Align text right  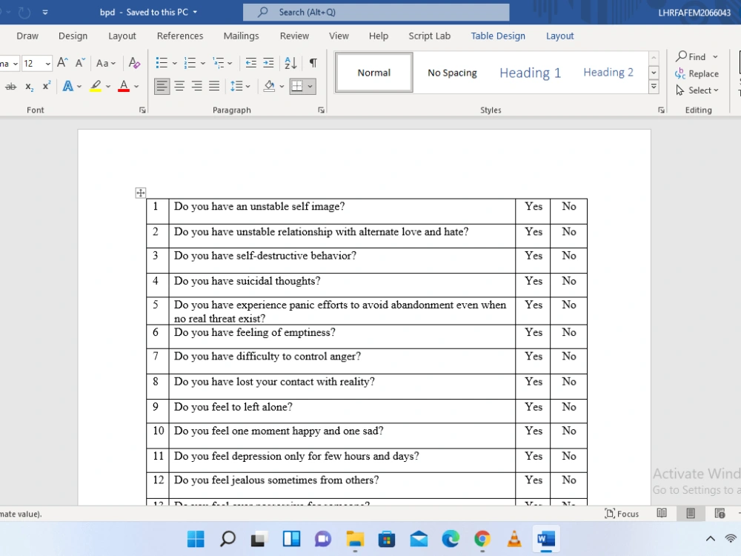click(196, 86)
